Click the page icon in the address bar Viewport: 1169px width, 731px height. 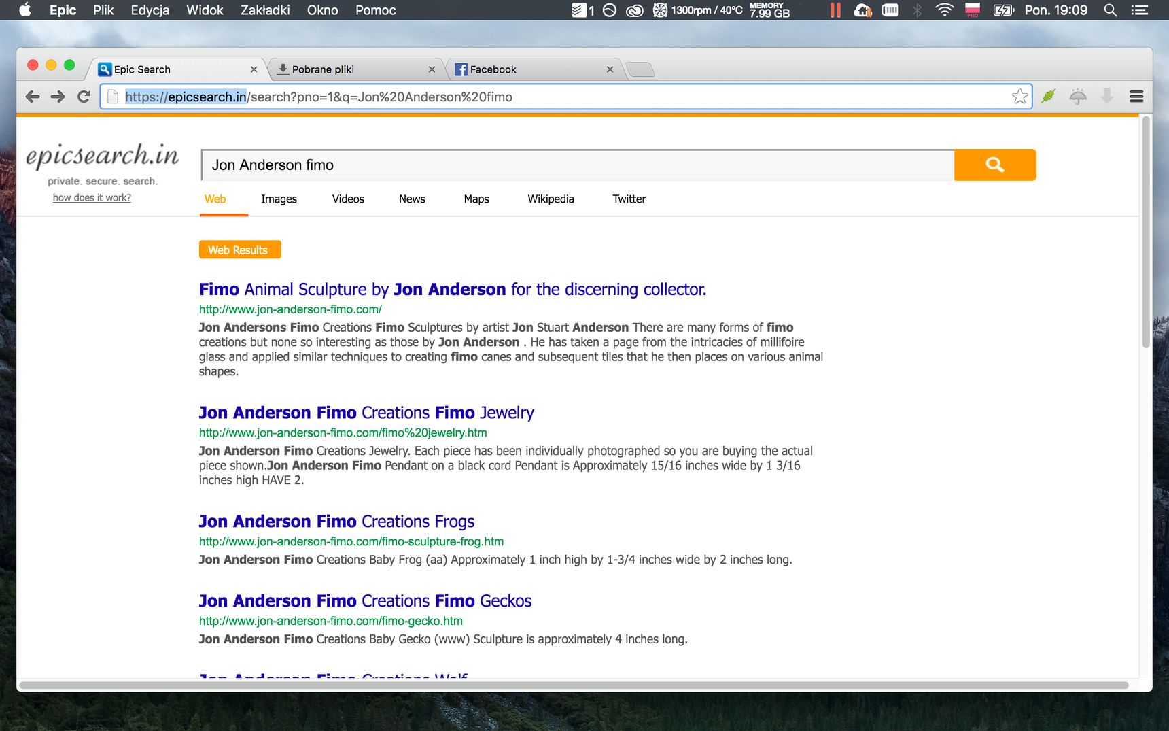point(113,97)
